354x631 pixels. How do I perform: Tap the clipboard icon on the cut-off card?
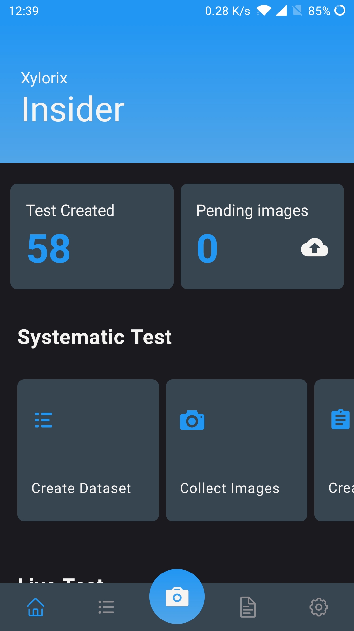point(340,419)
